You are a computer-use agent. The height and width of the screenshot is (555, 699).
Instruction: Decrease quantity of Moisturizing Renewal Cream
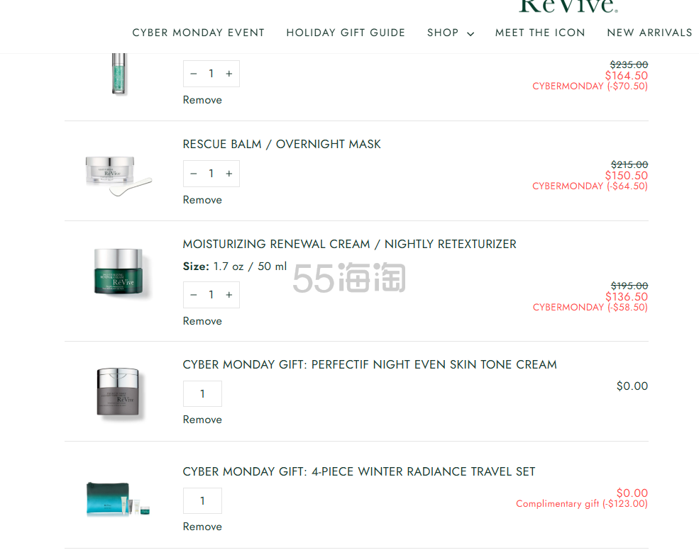194,295
